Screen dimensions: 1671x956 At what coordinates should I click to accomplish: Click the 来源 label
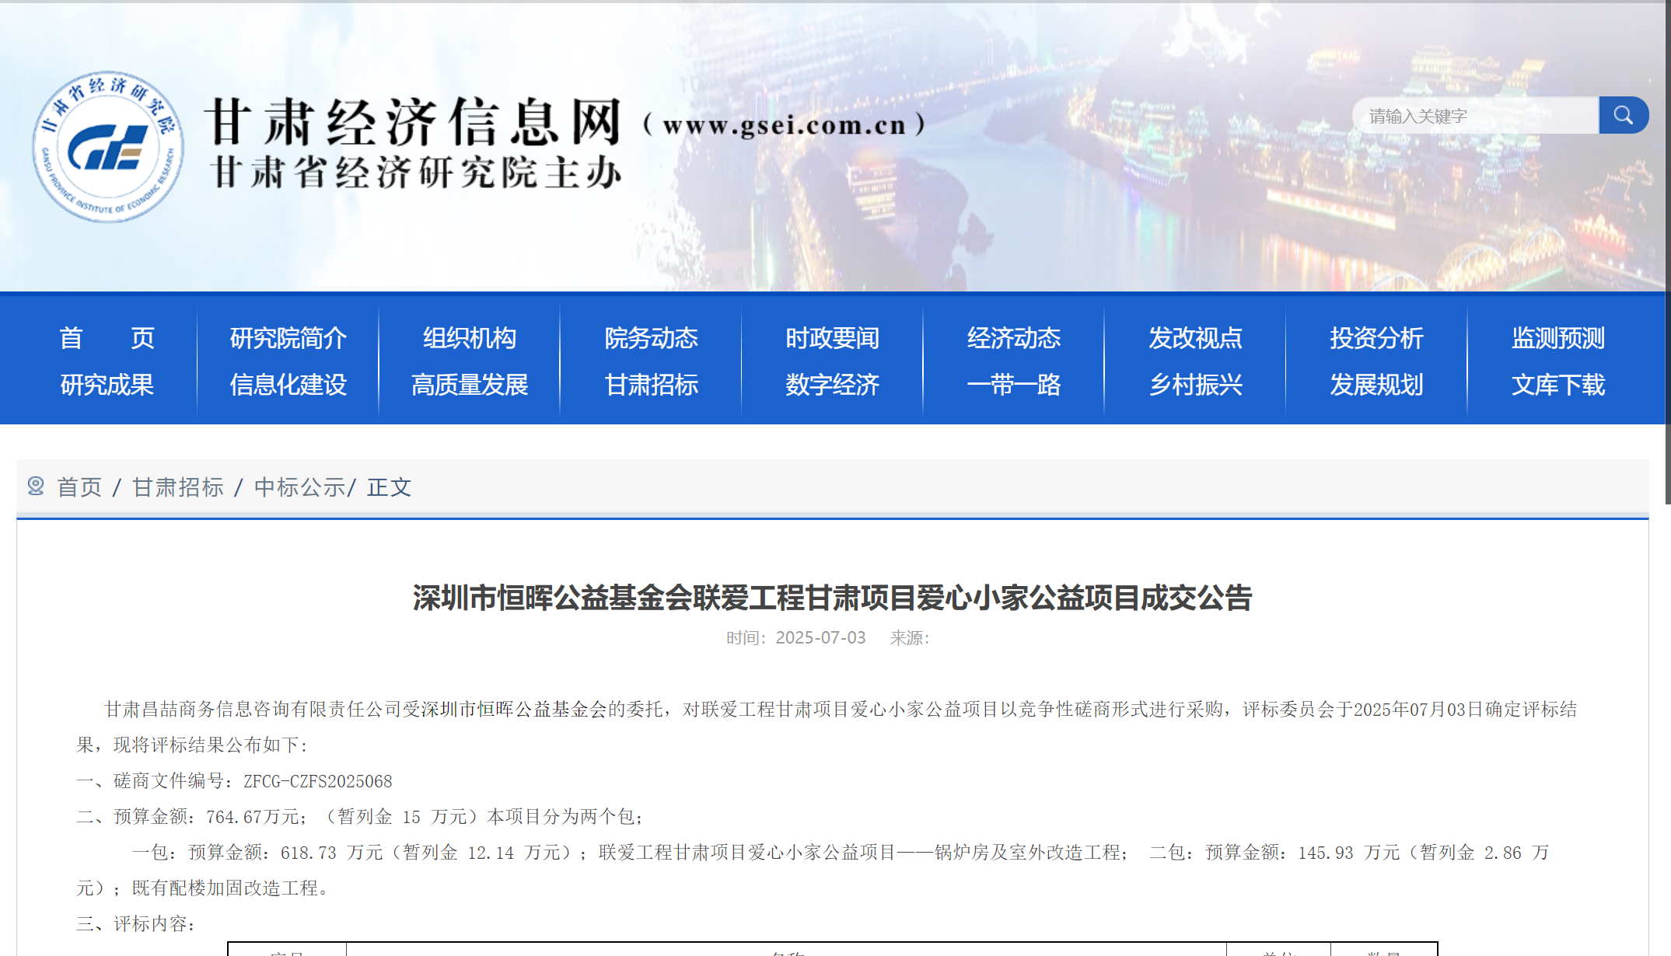click(x=909, y=638)
